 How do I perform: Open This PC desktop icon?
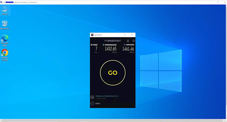point(5,10)
